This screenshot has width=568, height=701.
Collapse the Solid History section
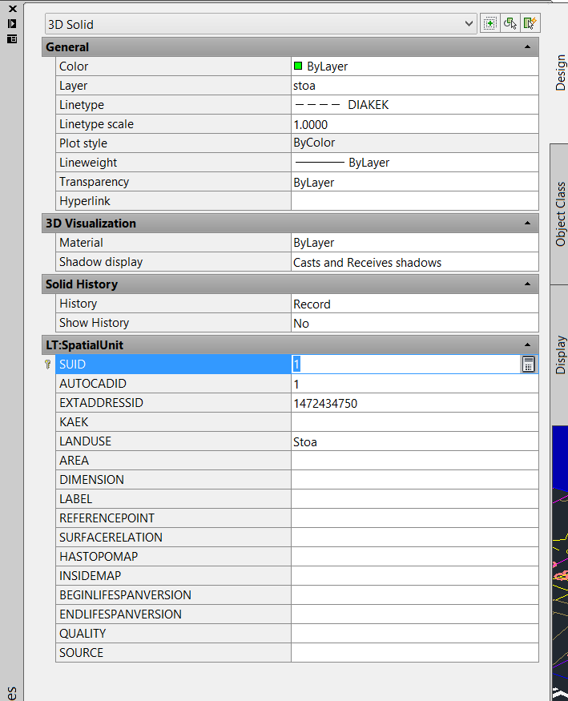(x=527, y=284)
